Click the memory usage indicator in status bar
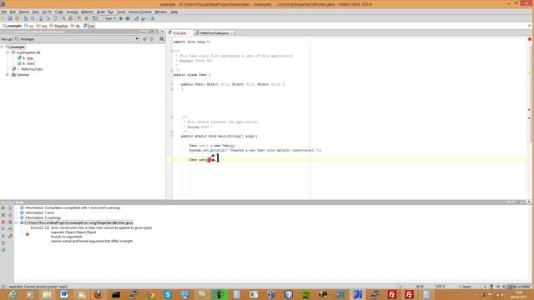This screenshot has height=300, width=534. click(x=519, y=287)
